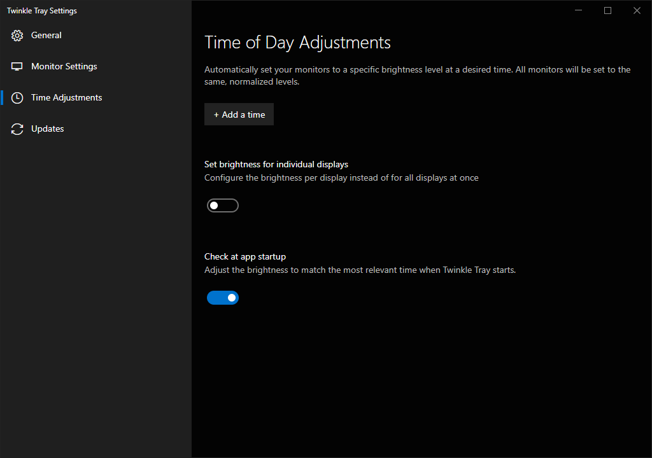Click the Check at app startup label
The width and height of the screenshot is (652, 458).
[x=245, y=256]
